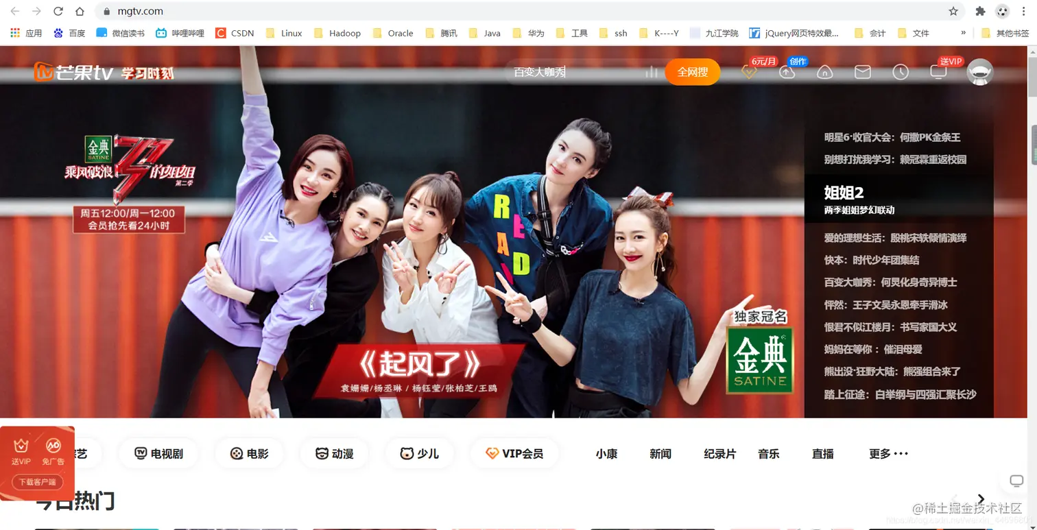Image resolution: width=1037 pixels, height=530 pixels.
Task: Click the 全网搜 search button
Action: [x=692, y=71]
